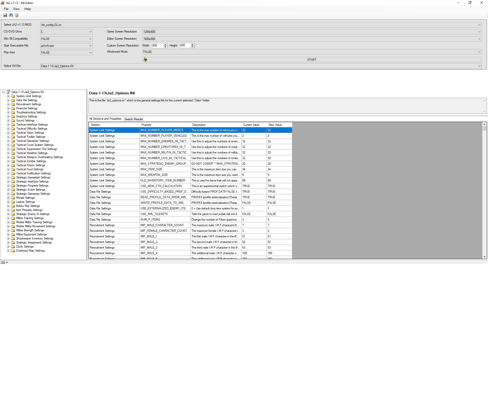The image size is (488, 410).
Task: Click New Value cell for USE_NEW_CTH_CALCULATION
Action: point(279,186)
